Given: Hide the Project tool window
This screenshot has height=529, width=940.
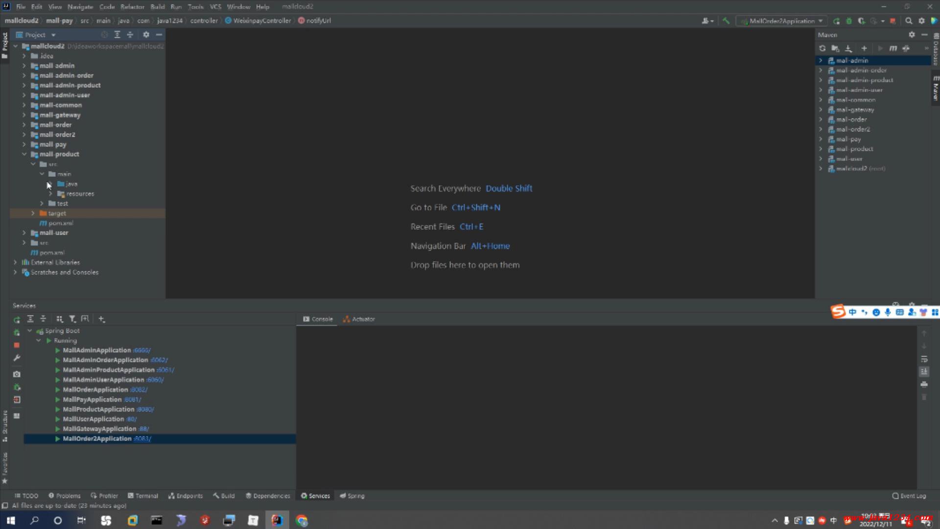Looking at the screenshot, I should pyautogui.click(x=159, y=35).
